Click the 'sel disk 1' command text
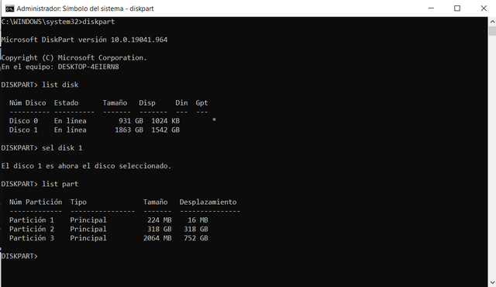Screen dimensions: 496x287 (62, 148)
